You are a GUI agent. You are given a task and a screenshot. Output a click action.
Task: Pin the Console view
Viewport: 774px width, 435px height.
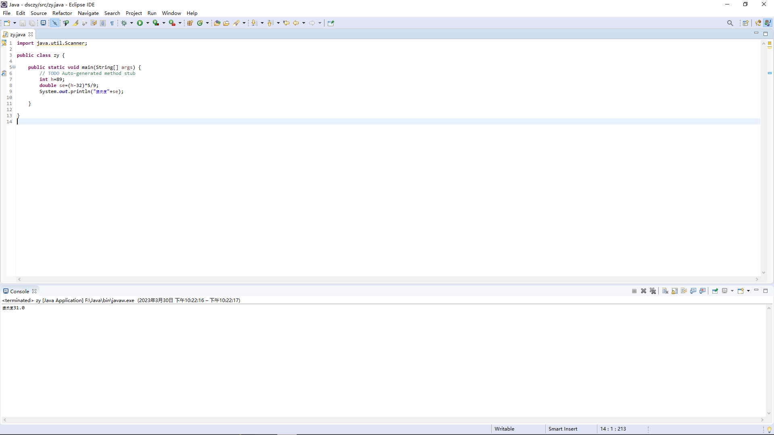click(x=715, y=291)
